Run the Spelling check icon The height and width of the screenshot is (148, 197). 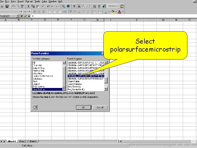tap(23, 6)
